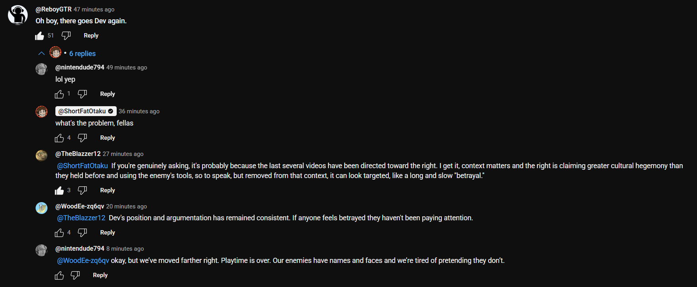Collapse the replies thread using chevron arrow

pos(41,53)
